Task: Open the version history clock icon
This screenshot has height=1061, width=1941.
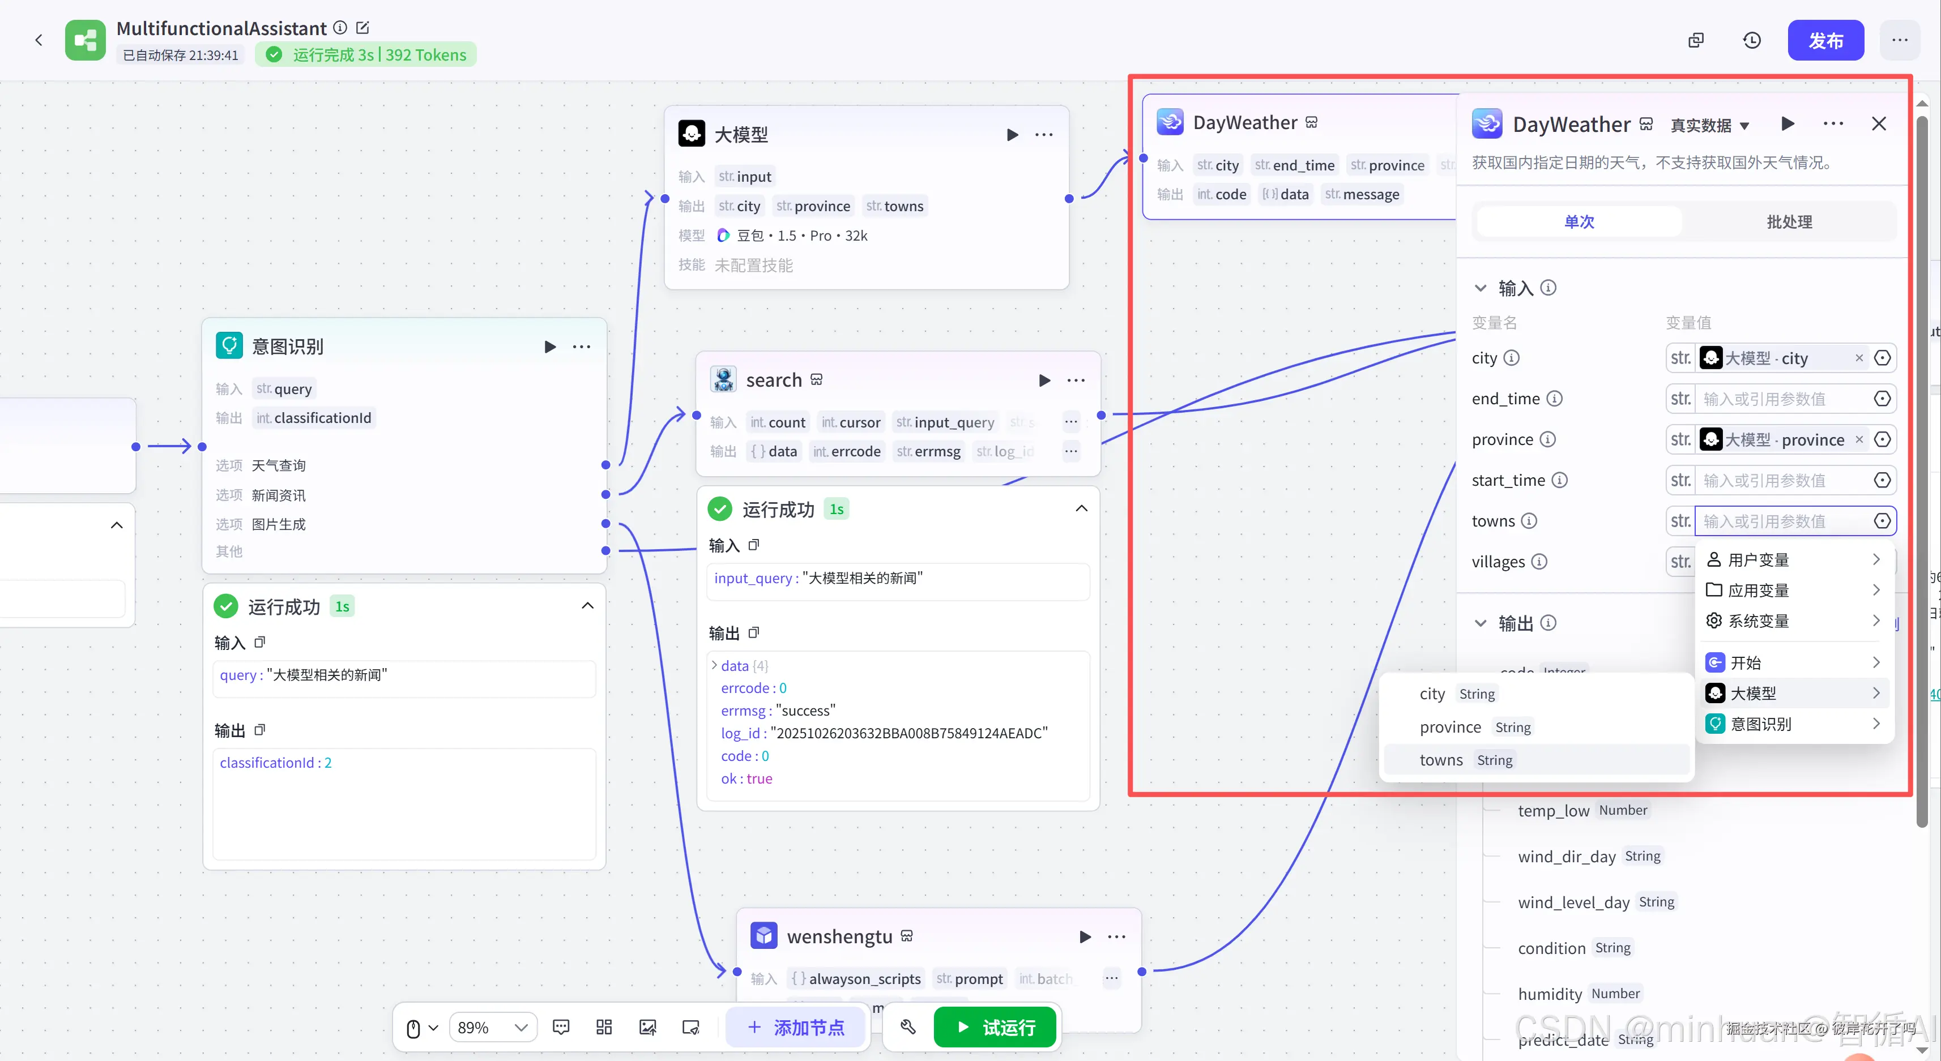Action: 1752,40
